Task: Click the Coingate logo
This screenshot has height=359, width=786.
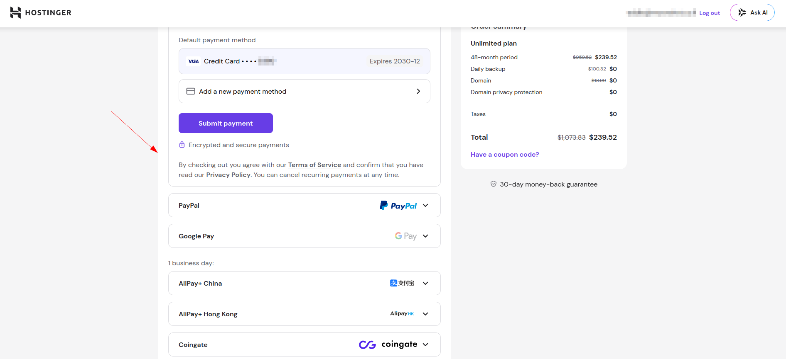Action: tap(388, 344)
